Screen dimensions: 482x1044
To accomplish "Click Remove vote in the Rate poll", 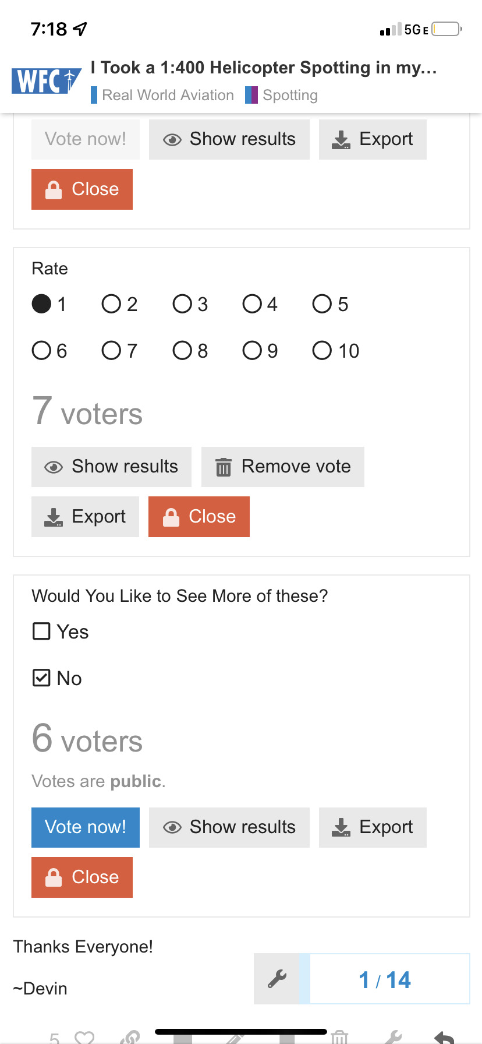I will point(283,467).
